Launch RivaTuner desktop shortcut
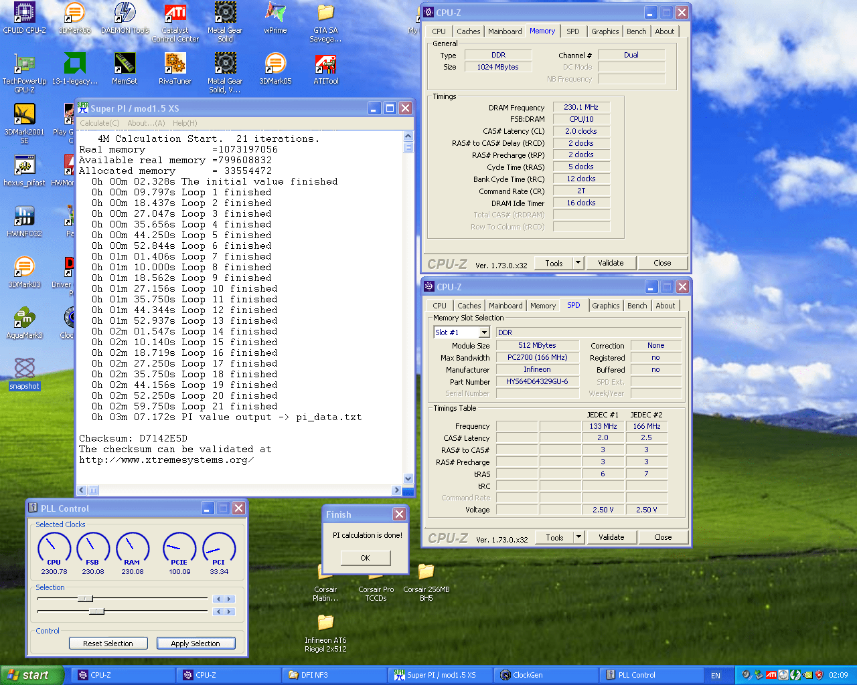The image size is (857, 685). coord(175,70)
